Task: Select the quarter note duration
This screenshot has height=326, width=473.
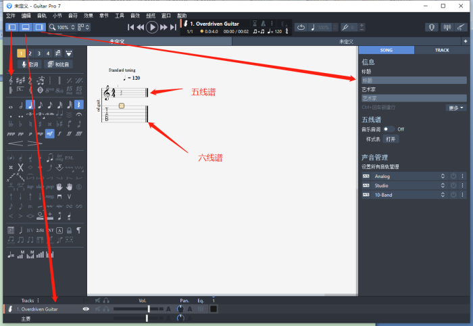Action: click(x=30, y=105)
